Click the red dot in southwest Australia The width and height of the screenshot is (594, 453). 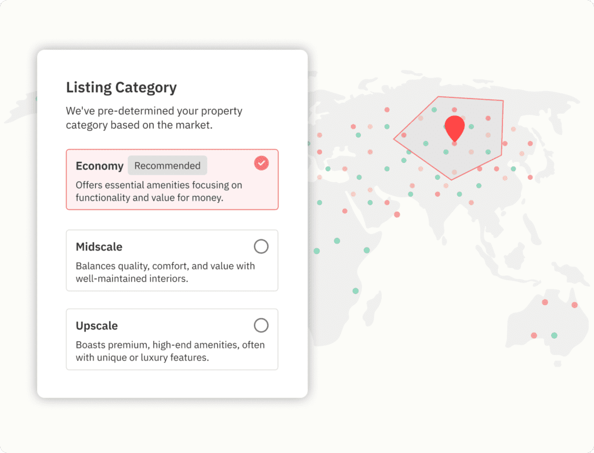534,335
